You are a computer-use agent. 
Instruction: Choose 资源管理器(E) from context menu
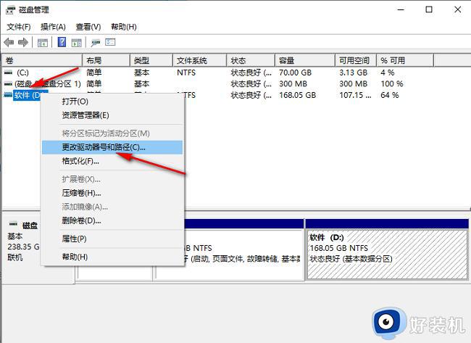(x=112, y=115)
